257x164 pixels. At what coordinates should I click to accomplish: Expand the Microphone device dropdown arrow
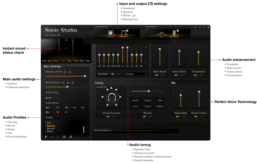[x=178, y=35]
